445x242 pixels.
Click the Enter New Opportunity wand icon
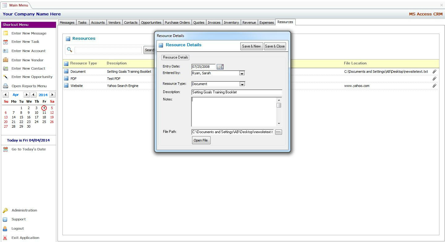pyautogui.click(x=6, y=77)
